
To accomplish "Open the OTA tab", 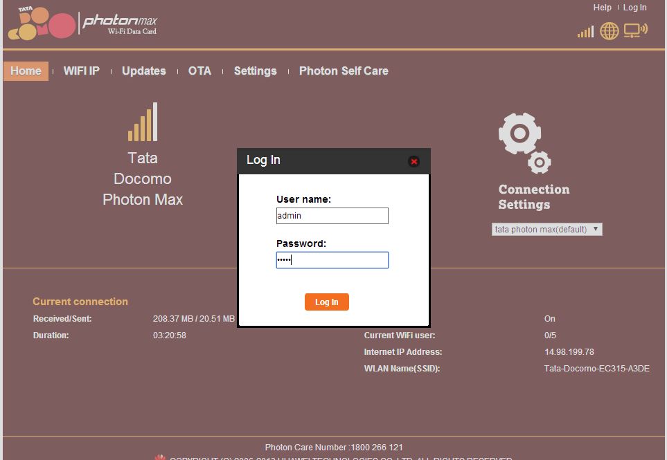I will tap(200, 71).
